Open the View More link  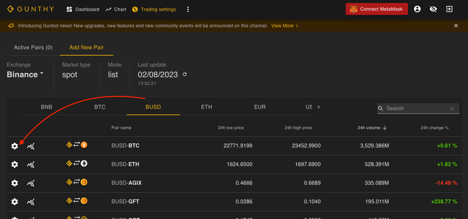pyautogui.click(x=285, y=26)
